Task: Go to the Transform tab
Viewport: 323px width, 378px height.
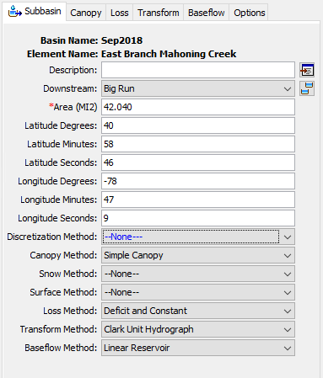Action: [x=159, y=13]
